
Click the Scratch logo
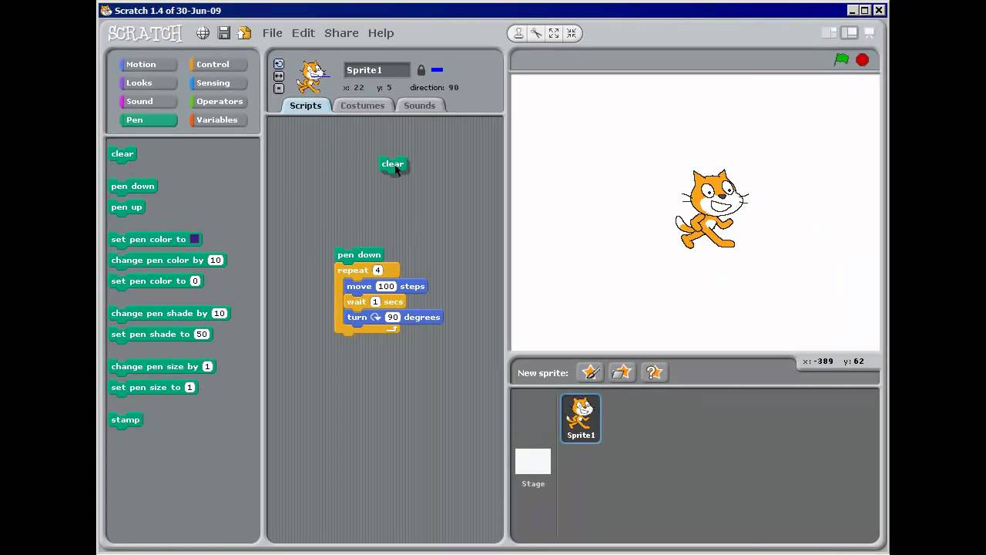[145, 33]
